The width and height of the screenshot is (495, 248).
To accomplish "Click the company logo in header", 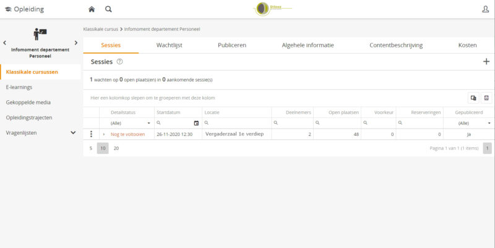I will [x=273, y=9].
